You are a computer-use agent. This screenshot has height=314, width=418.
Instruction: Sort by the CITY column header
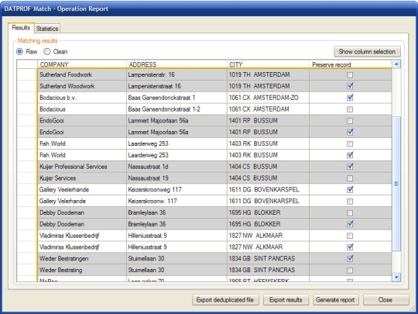[268, 64]
